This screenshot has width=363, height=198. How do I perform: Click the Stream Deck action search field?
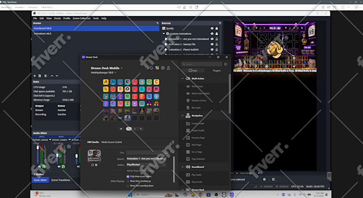[x=202, y=64]
